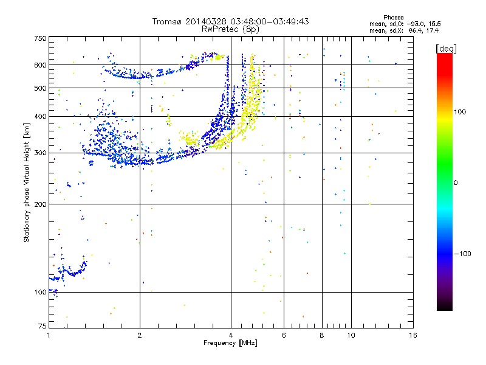Click the x-axis tick label '2'
This screenshot has height=365, width=486.
[x=140, y=335]
